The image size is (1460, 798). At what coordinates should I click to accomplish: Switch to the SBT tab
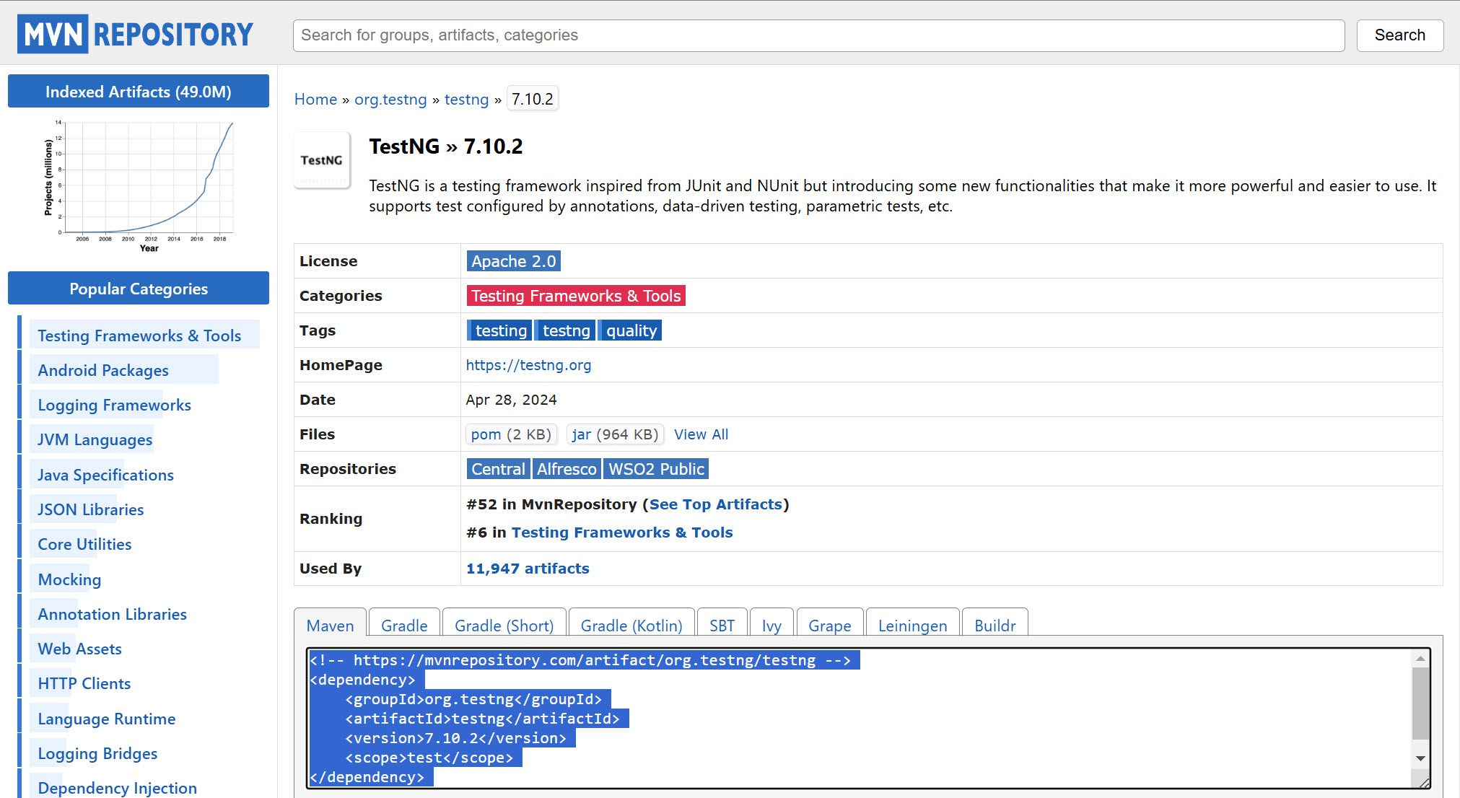[722, 626]
